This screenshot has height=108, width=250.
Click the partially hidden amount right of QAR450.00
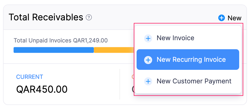point(133,89)
